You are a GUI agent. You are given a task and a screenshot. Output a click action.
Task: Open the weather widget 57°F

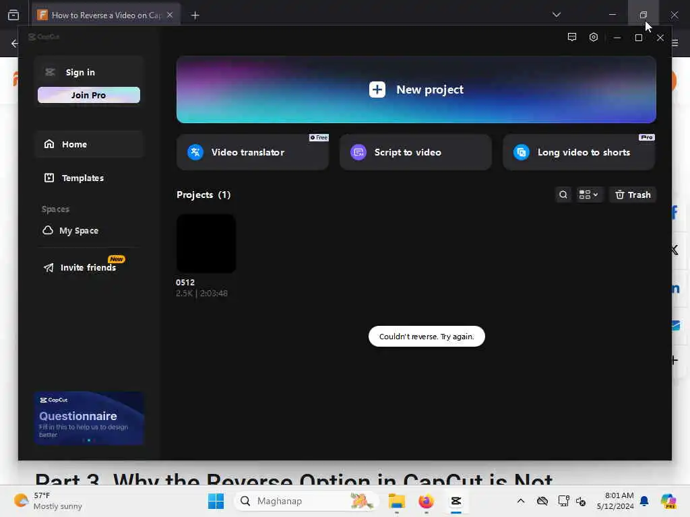point(49,501)
